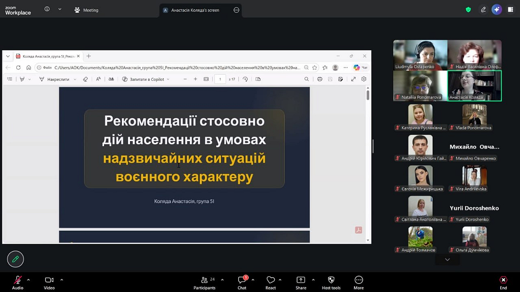This screenshot has width=520, height=292.
Task: Click the PDF page number field
Action: tap(220, 79)
